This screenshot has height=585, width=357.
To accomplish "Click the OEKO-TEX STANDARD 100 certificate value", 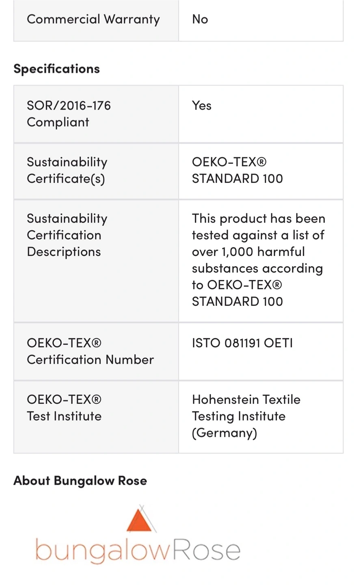I will [x=237, y=170].
